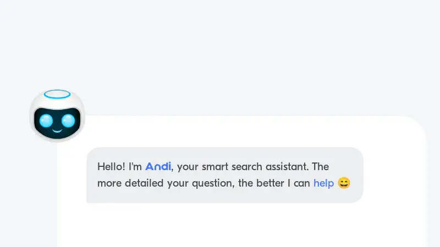This screenshot has width=440, height=247.
Task: Select the gray greeting message bubble
Action: click(225, 175)
